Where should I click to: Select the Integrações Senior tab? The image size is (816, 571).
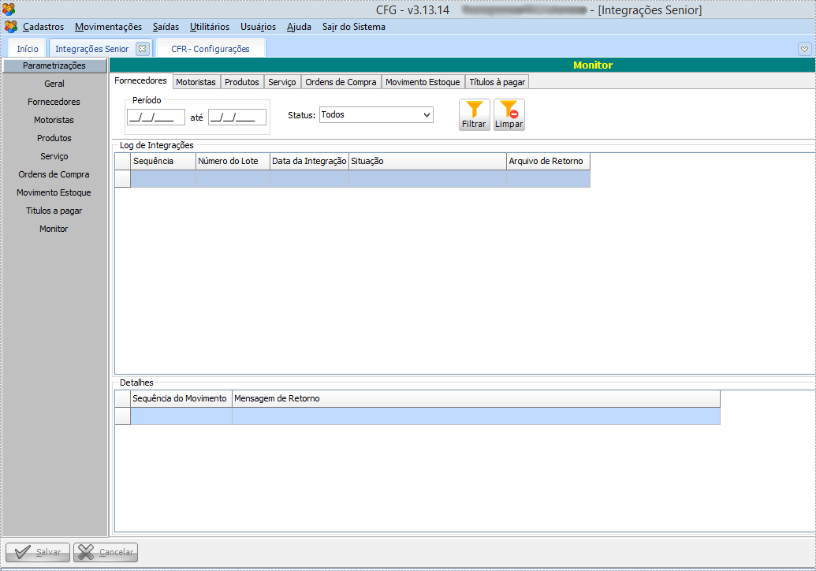pos(91,48)
